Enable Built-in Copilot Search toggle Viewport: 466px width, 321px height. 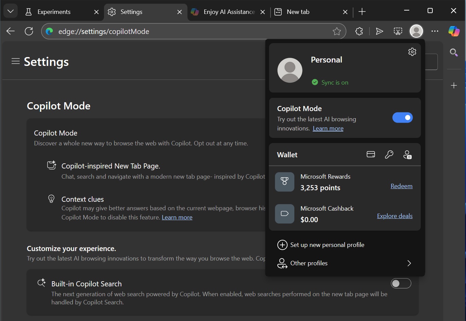point(401,283)
